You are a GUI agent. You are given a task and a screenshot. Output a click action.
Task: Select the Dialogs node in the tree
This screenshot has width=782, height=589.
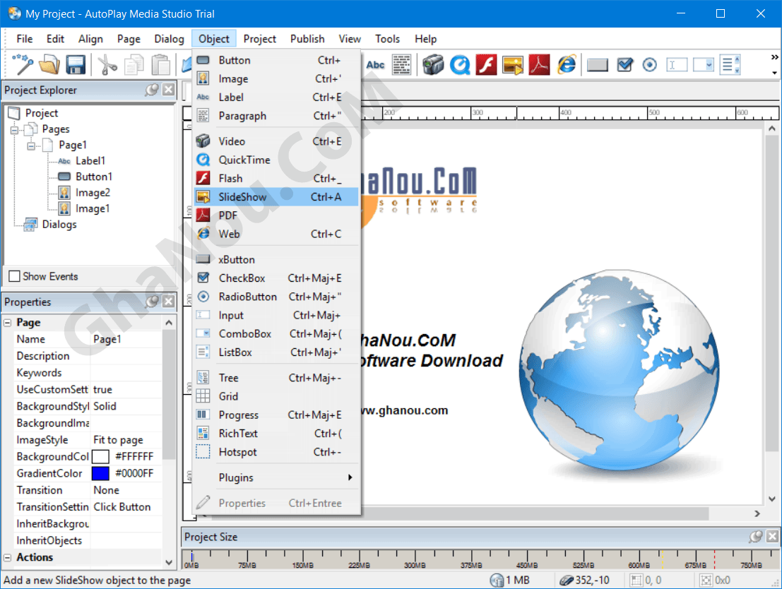coord(59,225)
